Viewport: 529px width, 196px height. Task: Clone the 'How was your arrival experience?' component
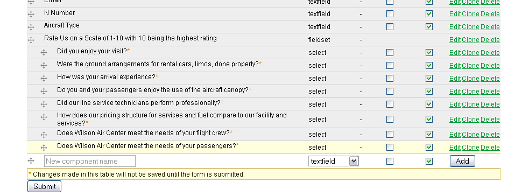click(470, 78)
